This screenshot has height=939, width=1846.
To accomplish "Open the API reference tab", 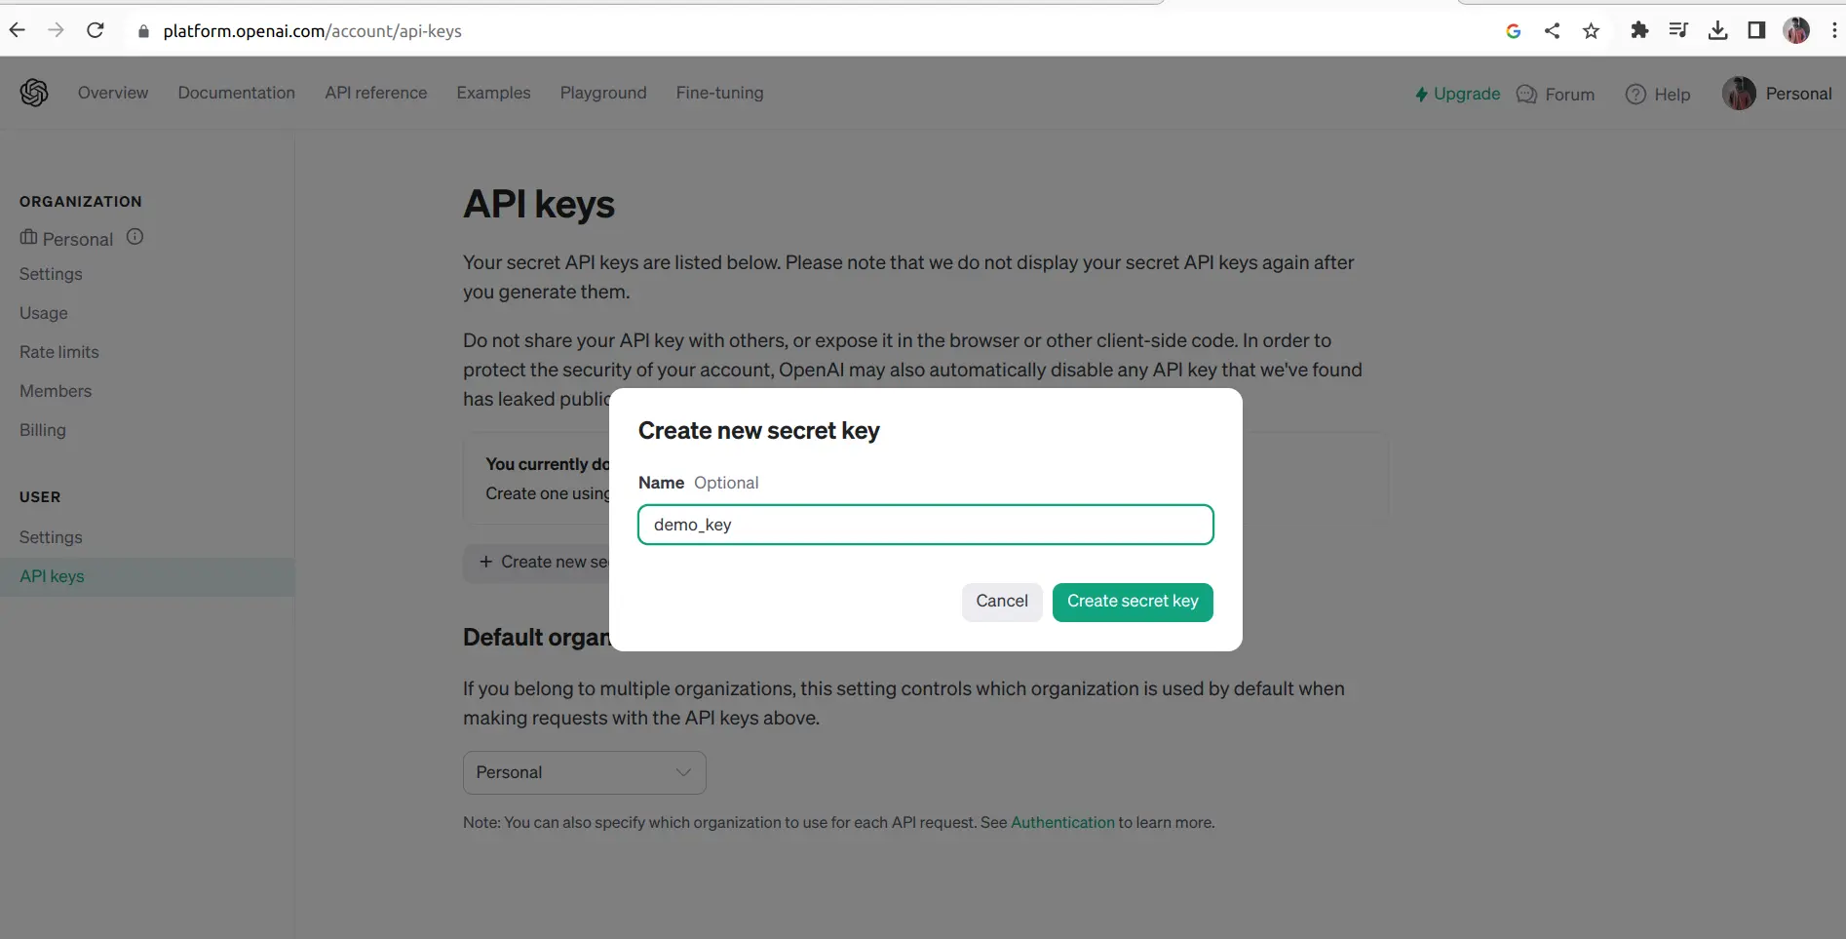I will click(376, 93).
